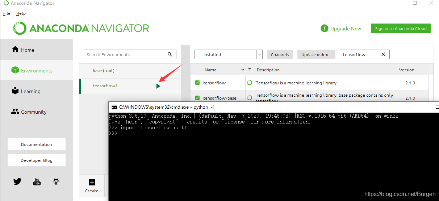This screenshot has width=439, height=201.
Task: Click the Anaconda Navigator logo
Action: (81, 28)
